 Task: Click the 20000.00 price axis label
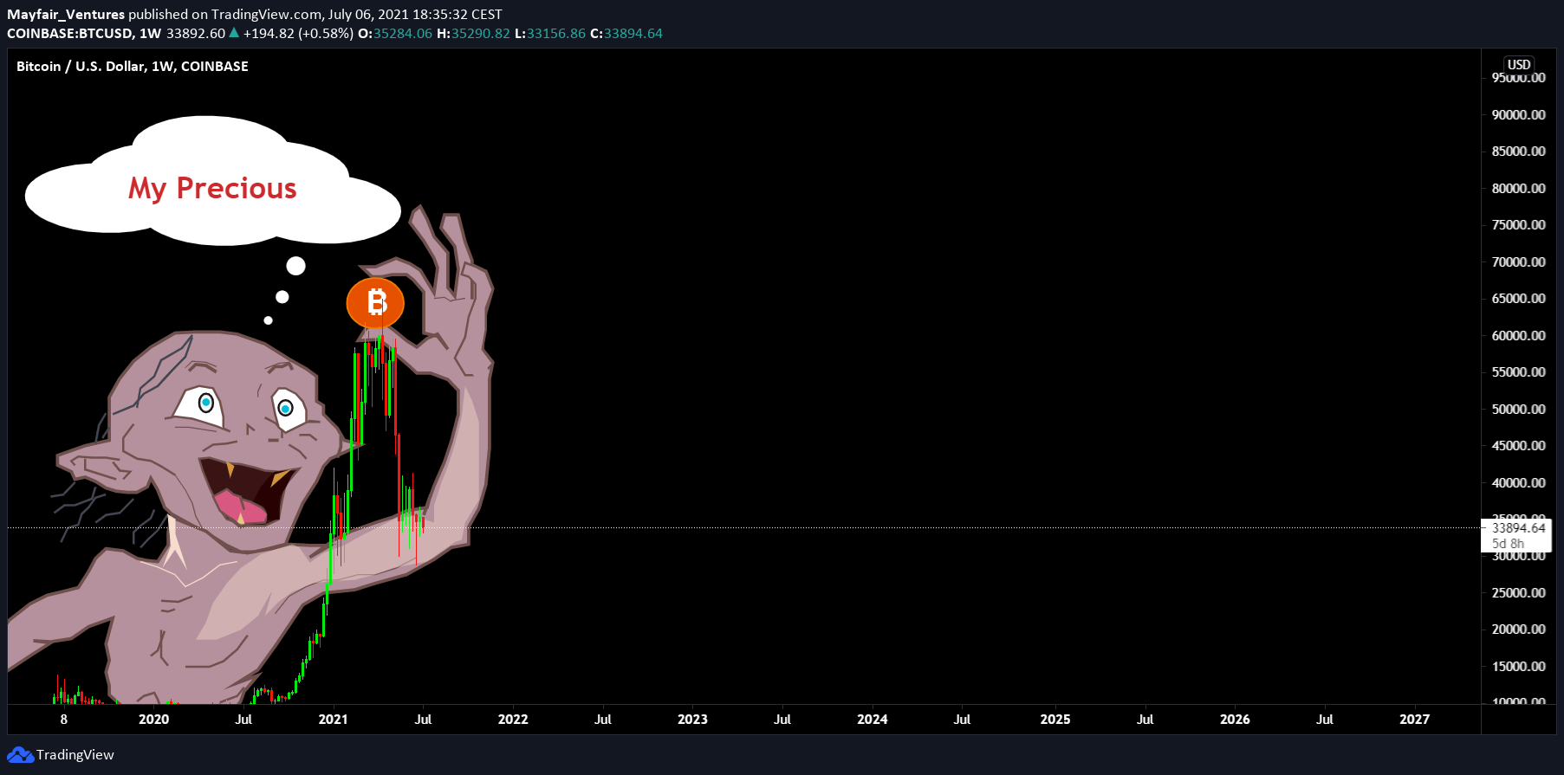coord(1518,629)
